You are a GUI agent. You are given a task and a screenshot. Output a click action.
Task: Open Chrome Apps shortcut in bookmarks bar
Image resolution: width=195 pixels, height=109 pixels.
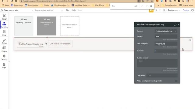pos(5,5)
